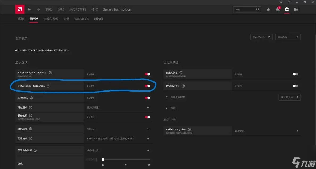Click the AMD logo icon
Screen dimensions: 316x169
(20, 9)
